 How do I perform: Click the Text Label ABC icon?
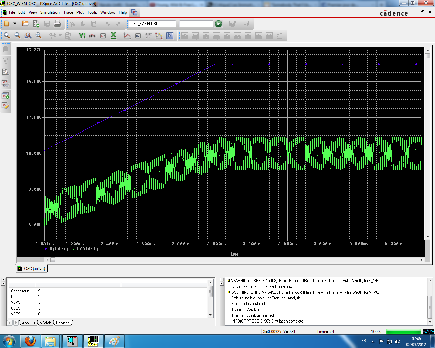coord(149,36)
